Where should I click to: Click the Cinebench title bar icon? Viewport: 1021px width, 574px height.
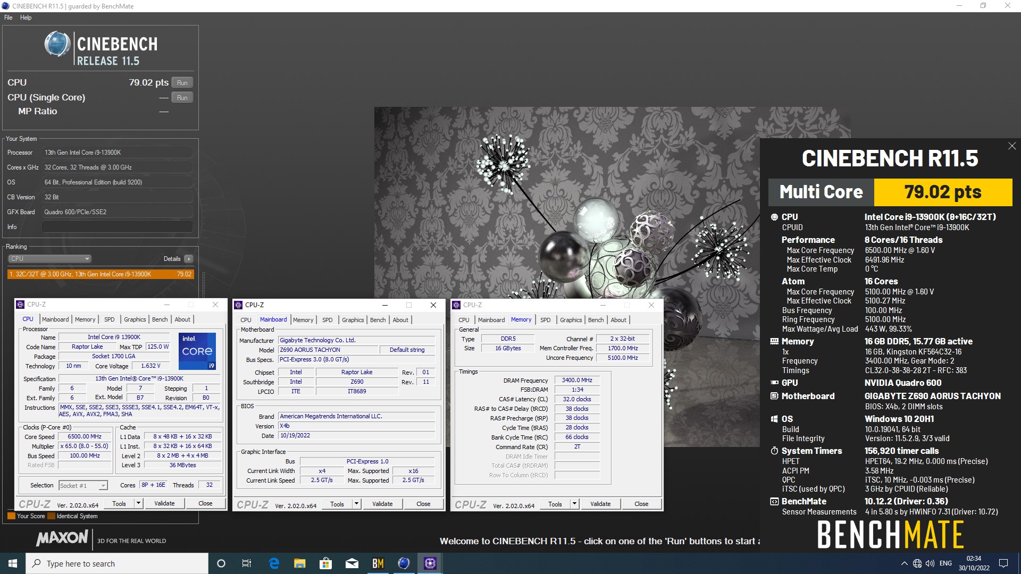(x=5, y=6)
